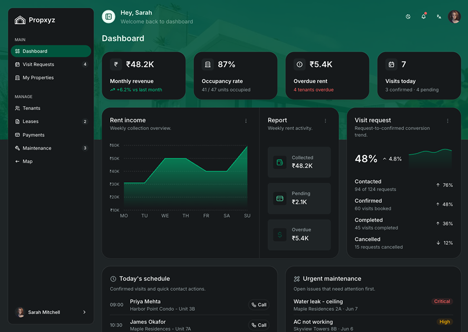468x332 pixels.
Task: Click 'AC not working' issue
Action: (x=313, y=322)
